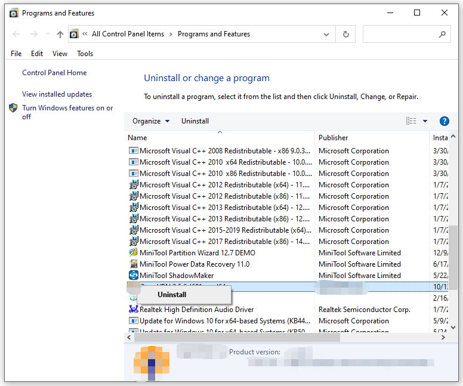Click icon of Visual C++ 2013 (x86) Redistributable
This screenshot has width=463, height=386.
click(x=134, y=219)
